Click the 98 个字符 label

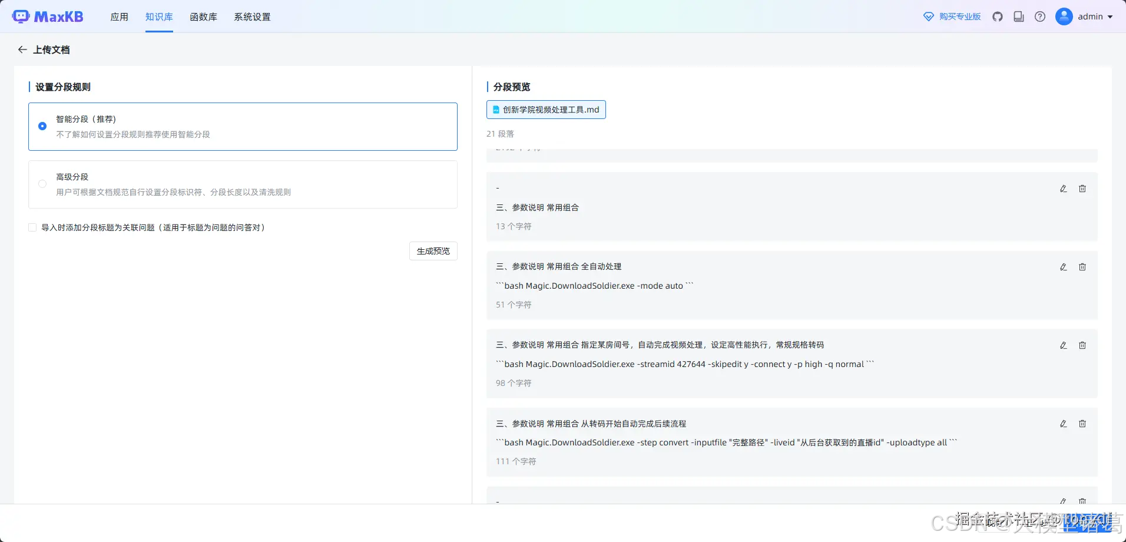coord(514,383)
